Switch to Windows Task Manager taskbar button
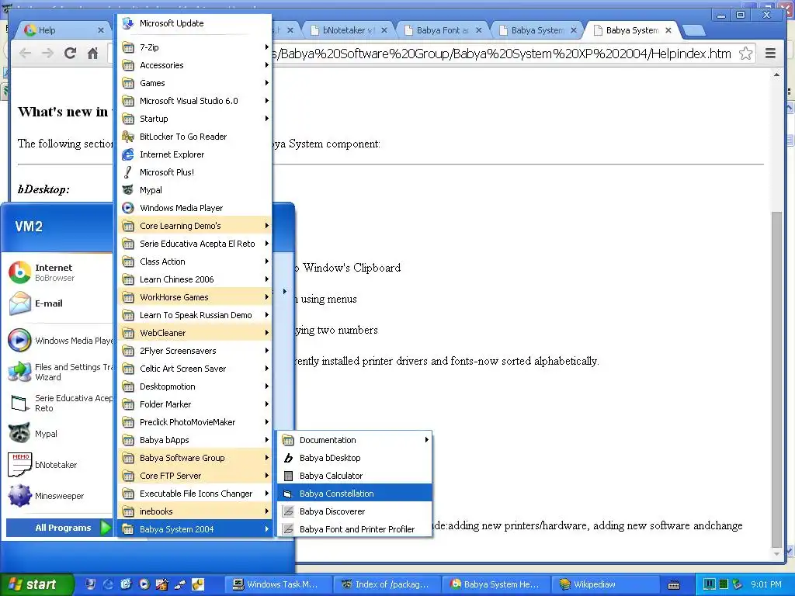Image resolution: width=795 pixels, height=596 pixels. point(277,584)
